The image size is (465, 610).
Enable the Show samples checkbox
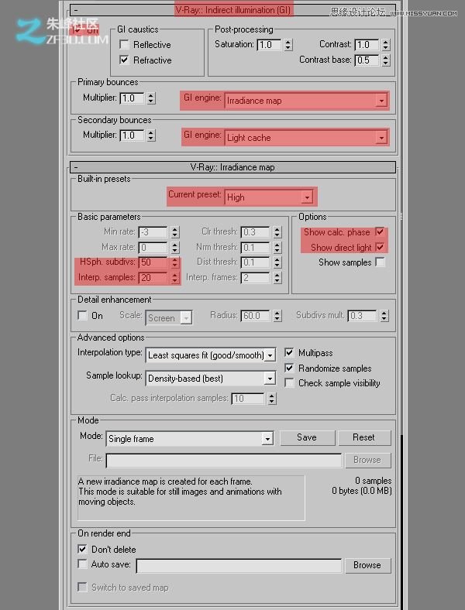click(x=380, y=262)
